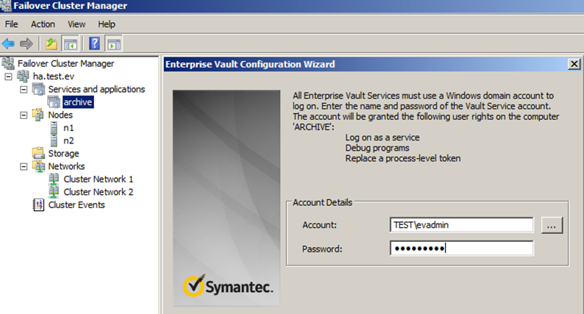
Task: Click the Up one level folder icon
Action: point(51,43)
